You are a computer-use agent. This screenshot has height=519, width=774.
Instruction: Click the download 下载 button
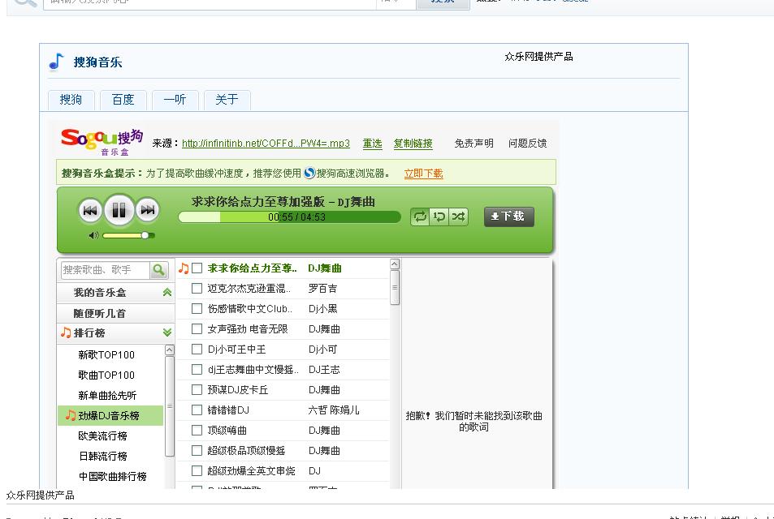tap(509, 217)
